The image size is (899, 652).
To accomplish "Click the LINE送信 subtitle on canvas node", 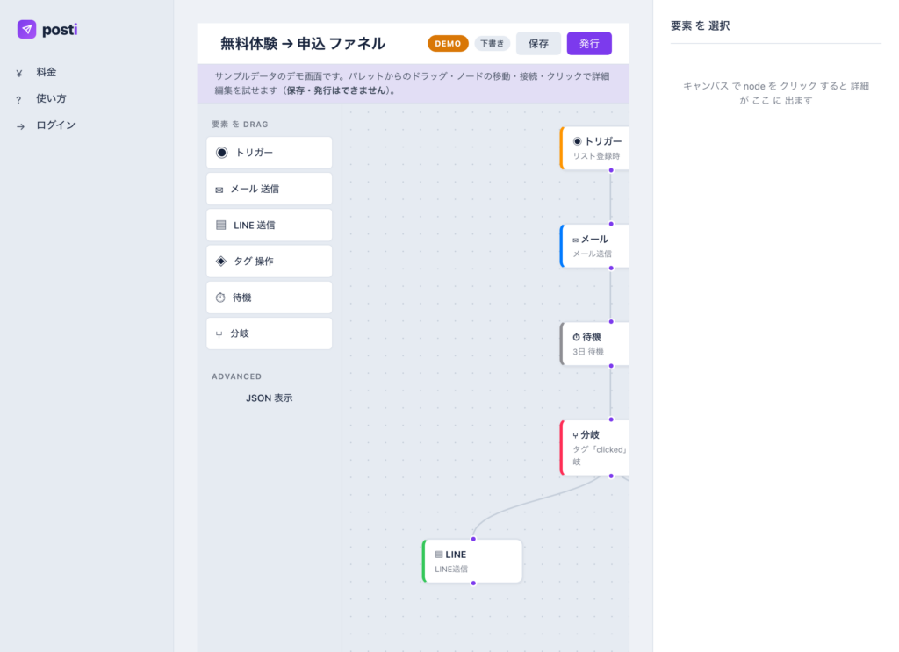I will (451, 569).
